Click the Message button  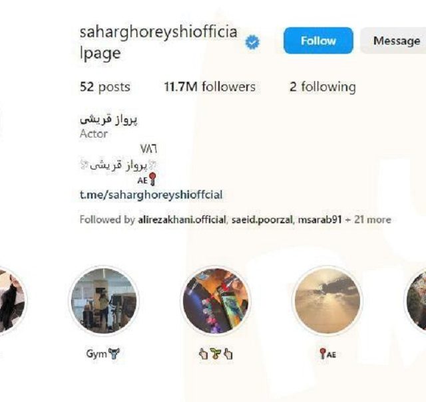click(x=393, y=41)
